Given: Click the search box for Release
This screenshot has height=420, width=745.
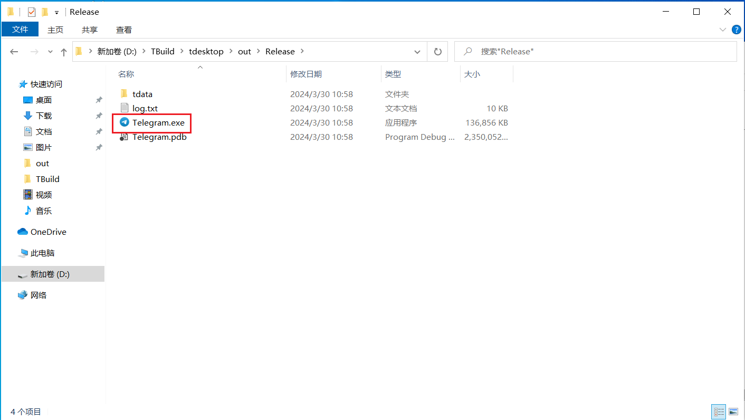Looking at the screenshot, I should 595,52.
